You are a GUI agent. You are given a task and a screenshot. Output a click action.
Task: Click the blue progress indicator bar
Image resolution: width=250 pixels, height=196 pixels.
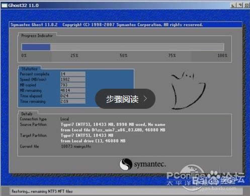click(36, 47)
